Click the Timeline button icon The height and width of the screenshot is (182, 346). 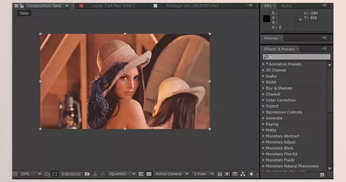[235, 174]
